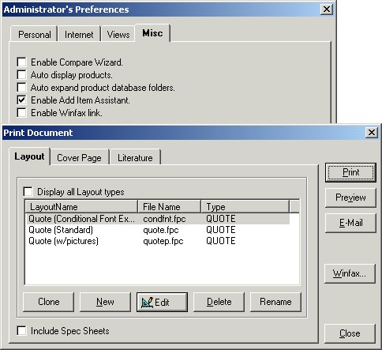Enable Winfax link checkbox
This screenshot has height=350, width=382.
pyautogui.click(x=21, y=113)
